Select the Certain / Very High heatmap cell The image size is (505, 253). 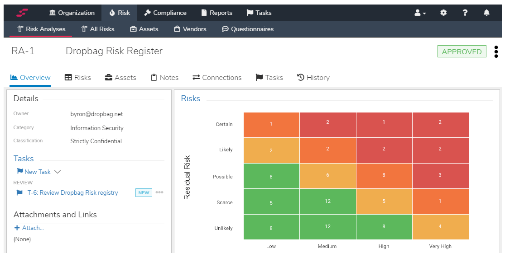tap(440, 125)
